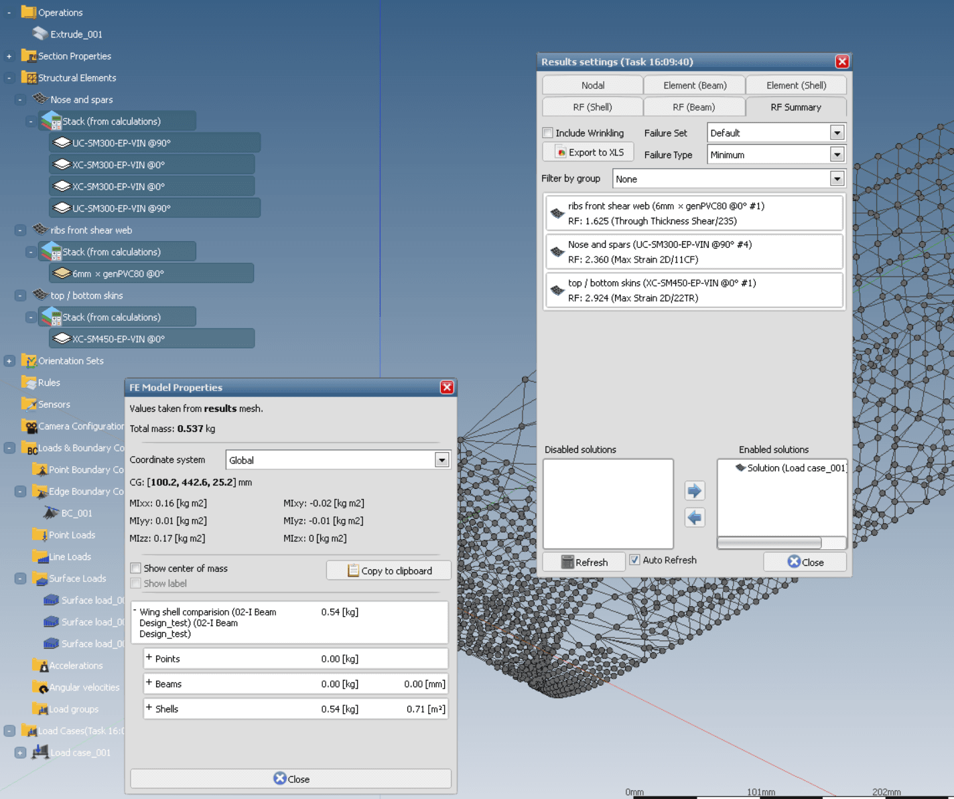
Task: Open the Camera Configuration icon
Action: tap(28, 426)
